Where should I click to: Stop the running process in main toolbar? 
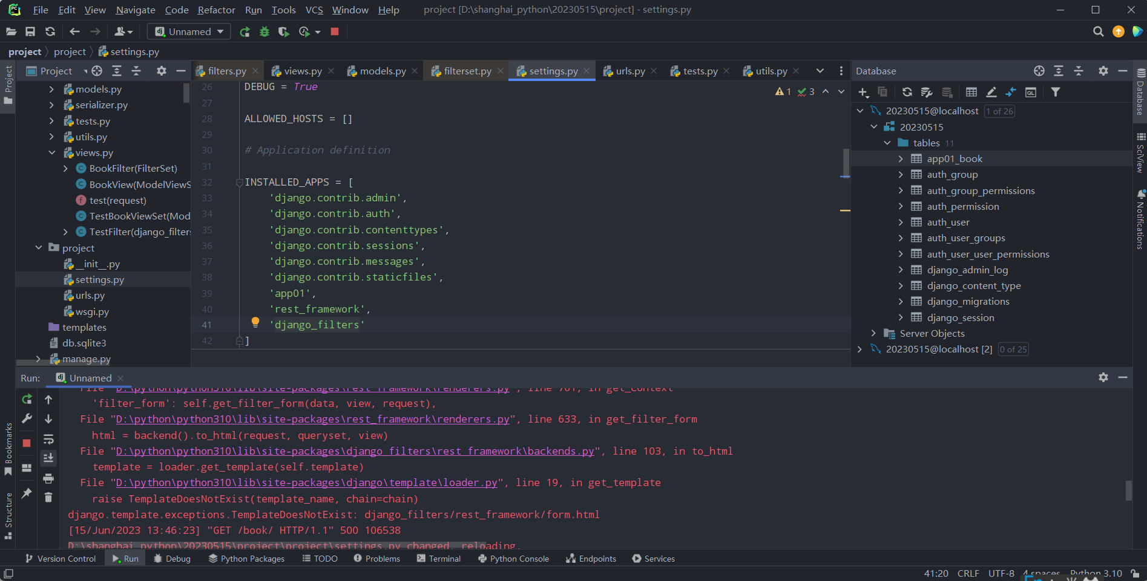click(335, 31)
